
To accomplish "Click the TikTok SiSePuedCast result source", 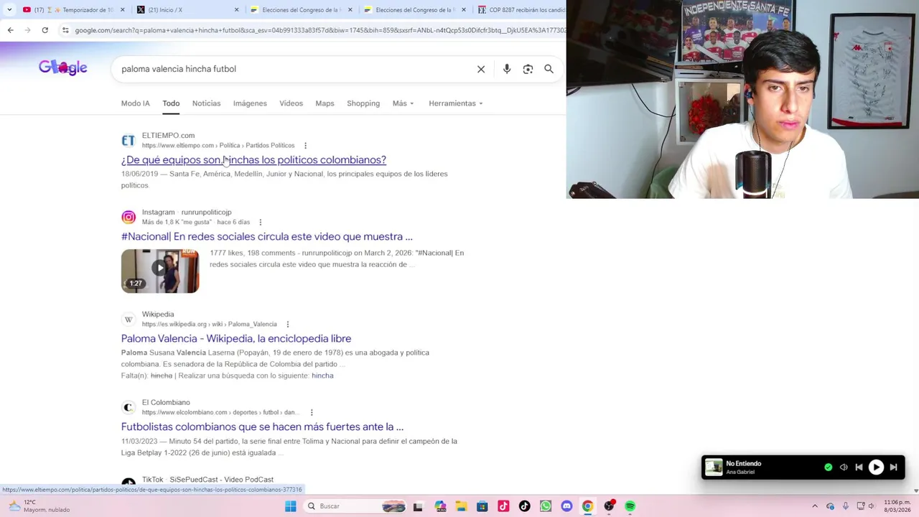I will click(x=207, y=480).
